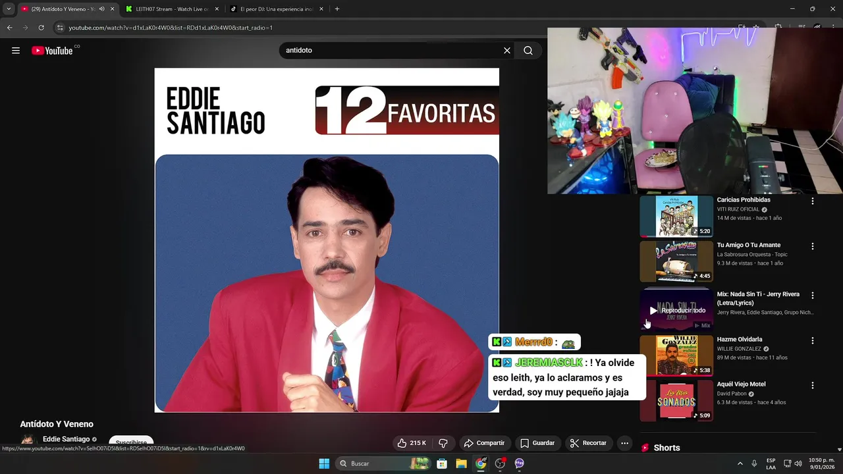Mute the Antídoto Y Veneno tab audio
The width and height of the screenshot is (843, 474).
[101, 9]
